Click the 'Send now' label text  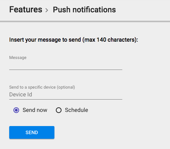tap(35, 110)
